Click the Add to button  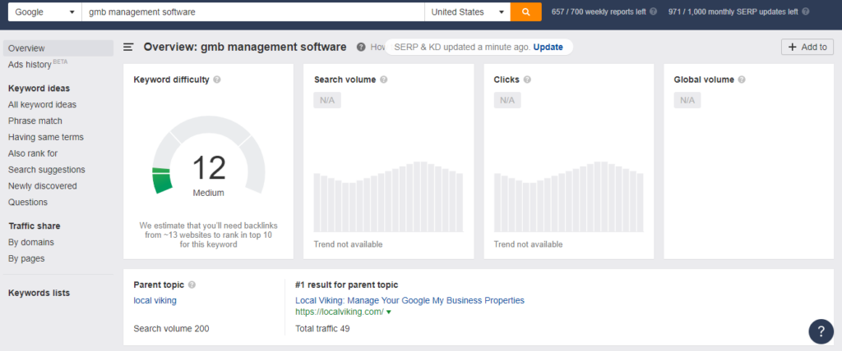(x=807, y=48)
